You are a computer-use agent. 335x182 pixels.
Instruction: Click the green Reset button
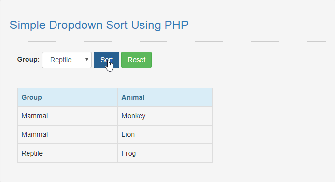(137, 60)
